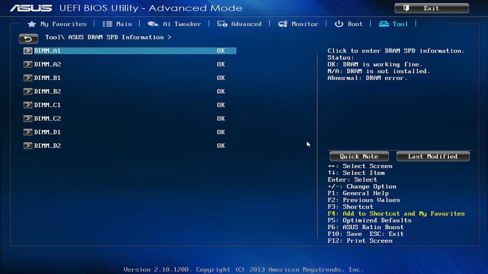Click the F2: Previous Values hint
The image size is (488, 274).
[364, 200]
